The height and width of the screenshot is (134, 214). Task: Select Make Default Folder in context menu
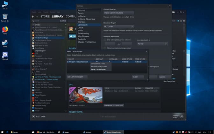pyautogui.click(x=98, y=64)
